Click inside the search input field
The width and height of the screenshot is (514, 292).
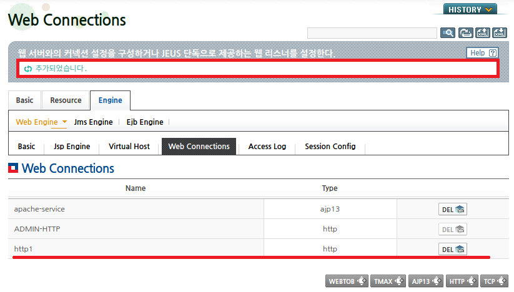372,33
